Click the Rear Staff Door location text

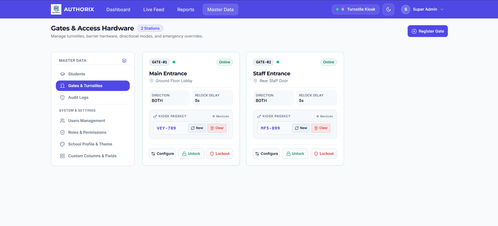pos(274,81)
